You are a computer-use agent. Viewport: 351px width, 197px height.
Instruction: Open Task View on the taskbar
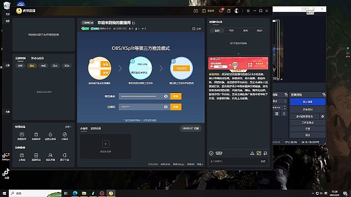pyautogui.click(x=66, y=193)
